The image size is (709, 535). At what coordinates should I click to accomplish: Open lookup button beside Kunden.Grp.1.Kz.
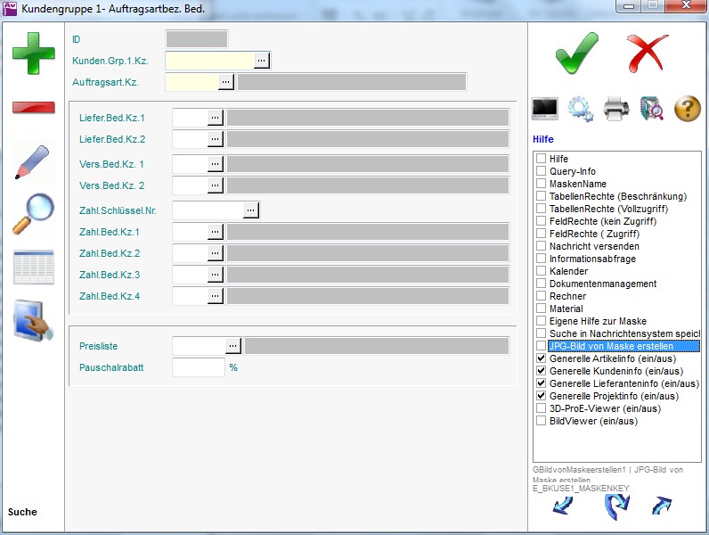(261, 60)
